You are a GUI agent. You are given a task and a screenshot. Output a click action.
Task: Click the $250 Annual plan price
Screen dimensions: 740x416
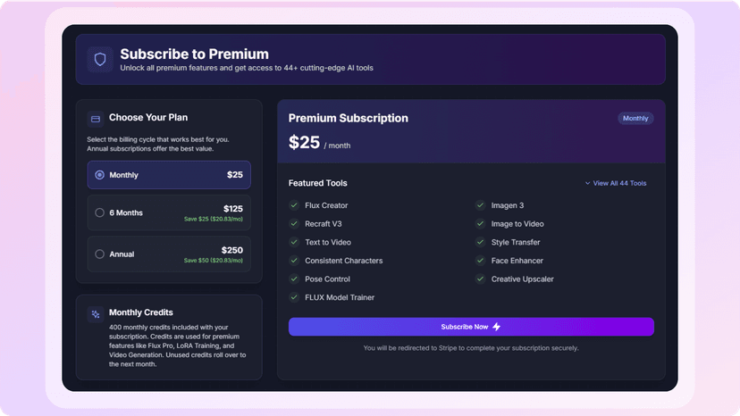(x=232, y=250)
